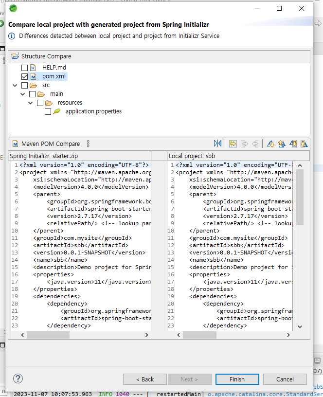Click left pane line '<version>2.7.17</version>'
Viewport: 323px width, 397px height.
(90, 216)
